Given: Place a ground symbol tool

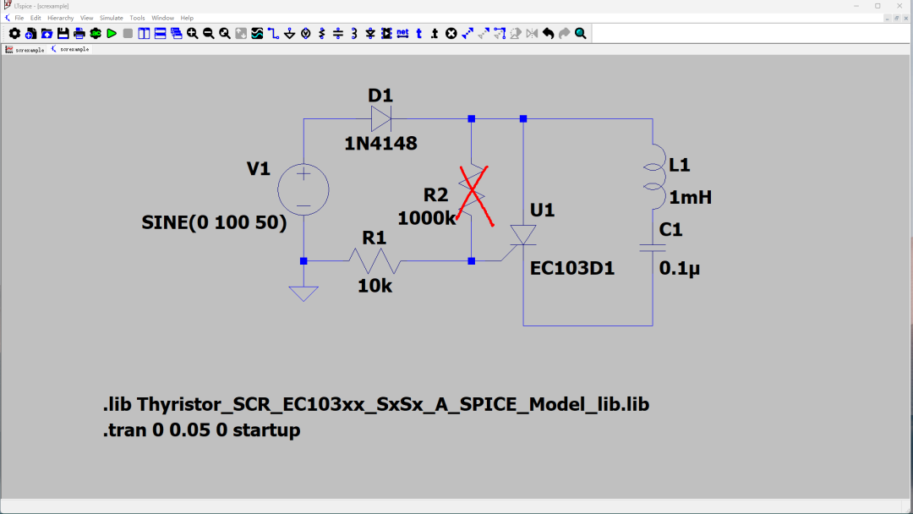Looking at the screenshot, I should coord(289,34).
